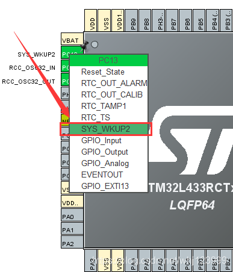The width and height of the screenshot is (233, 272).
Task: Click the PA1 pin
Action: pyautogui.click(x=72, y=228)
